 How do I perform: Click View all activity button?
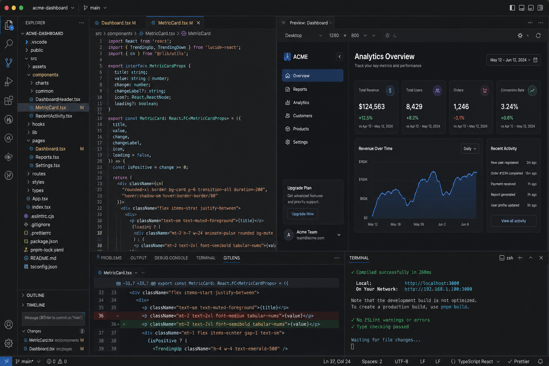[513, 221]
